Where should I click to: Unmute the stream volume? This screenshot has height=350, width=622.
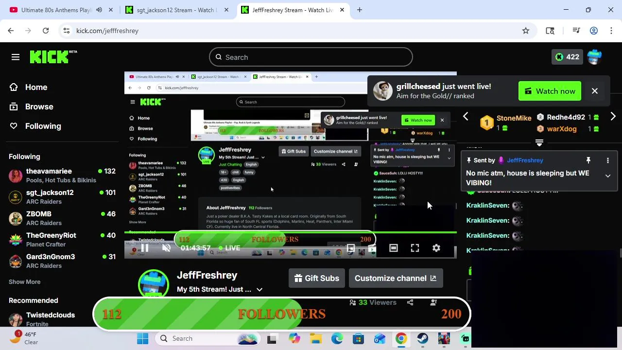pos(166,248)
